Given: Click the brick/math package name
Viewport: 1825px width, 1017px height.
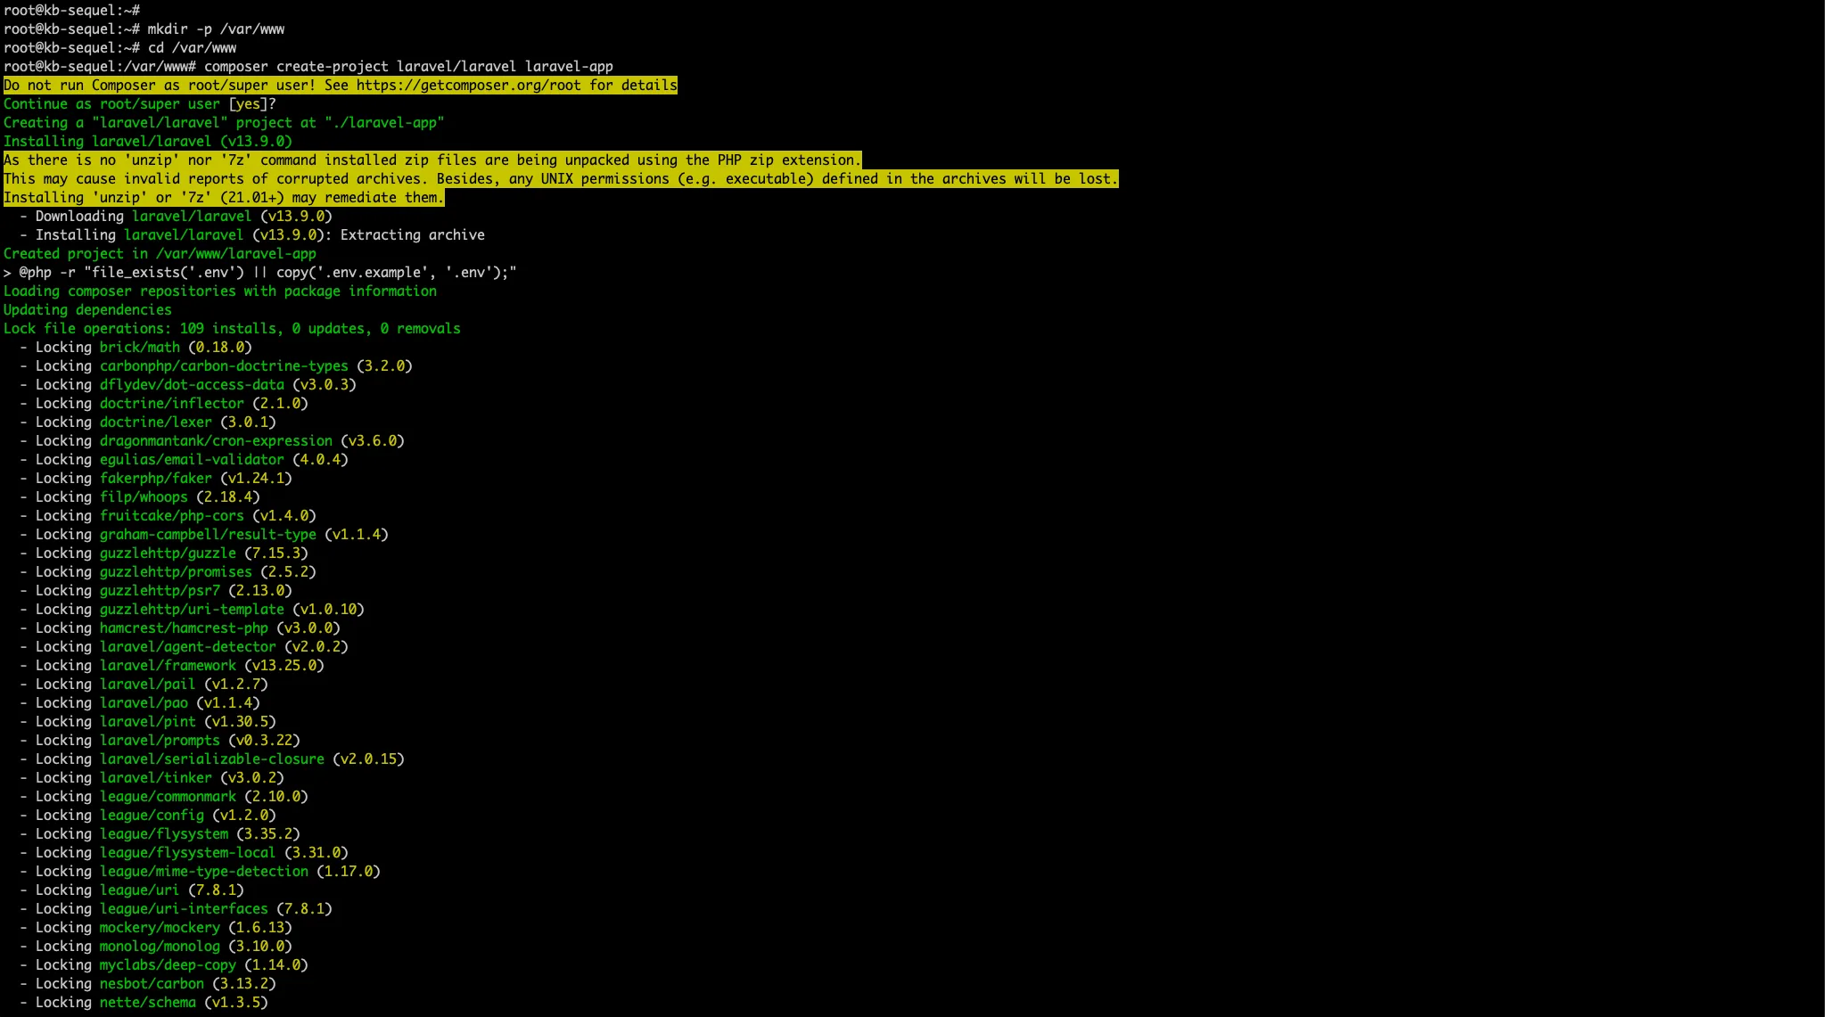Looking at the screenshot, I should tap(140, 348).
